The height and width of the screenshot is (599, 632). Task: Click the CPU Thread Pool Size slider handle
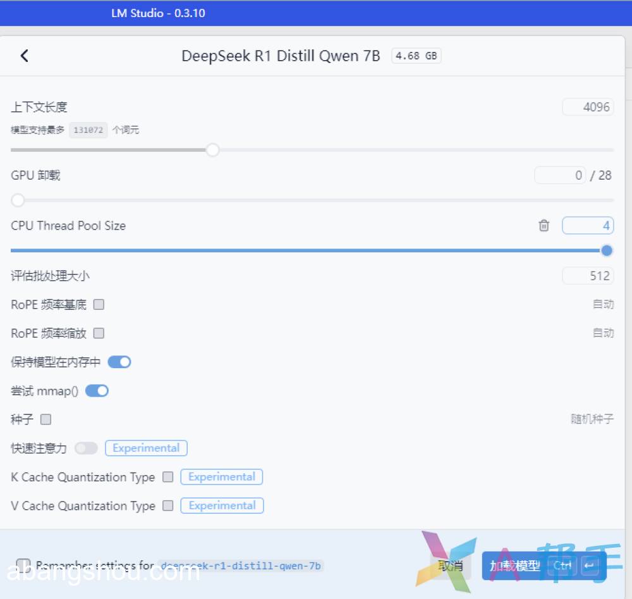[x=607, y=250]
